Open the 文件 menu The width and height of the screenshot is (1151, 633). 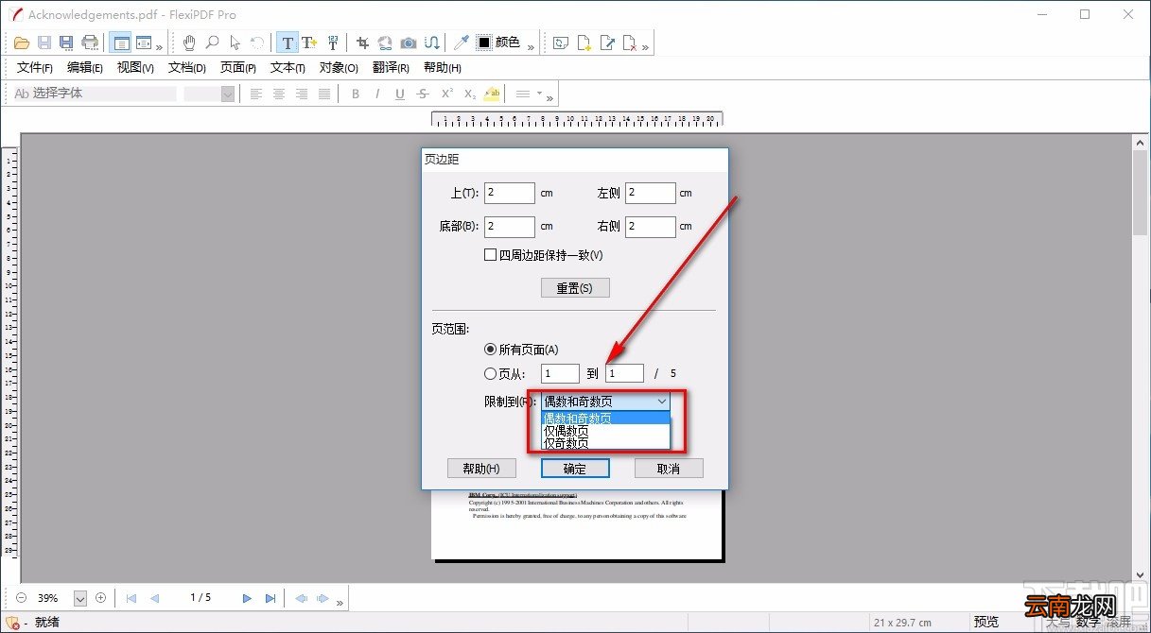click(35, 68)
